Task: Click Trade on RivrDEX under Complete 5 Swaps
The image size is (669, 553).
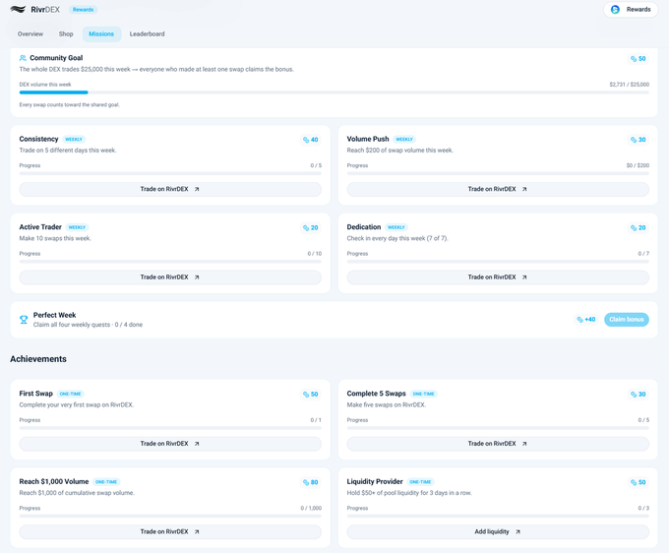Action: [x=498, y=444]
